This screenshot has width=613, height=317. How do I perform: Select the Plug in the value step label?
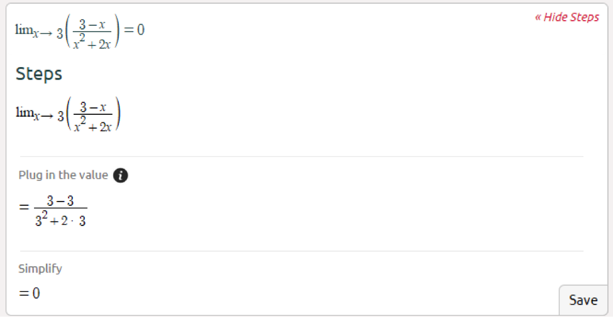tap(63, 175)
